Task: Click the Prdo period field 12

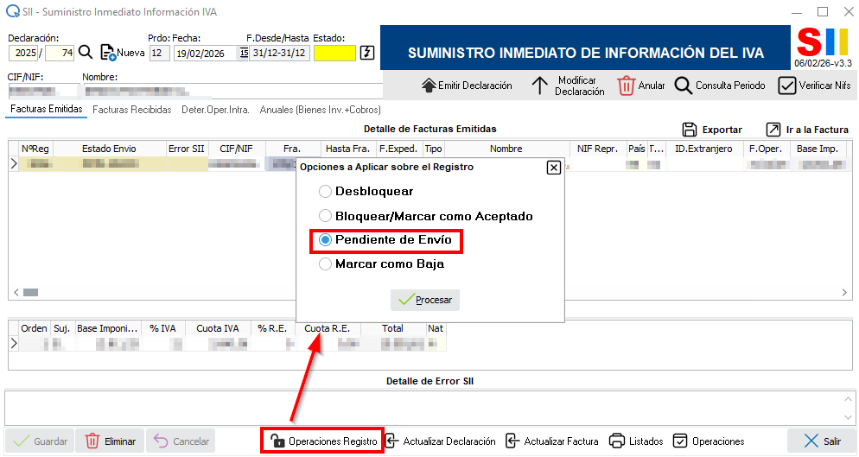Action: 159,53
